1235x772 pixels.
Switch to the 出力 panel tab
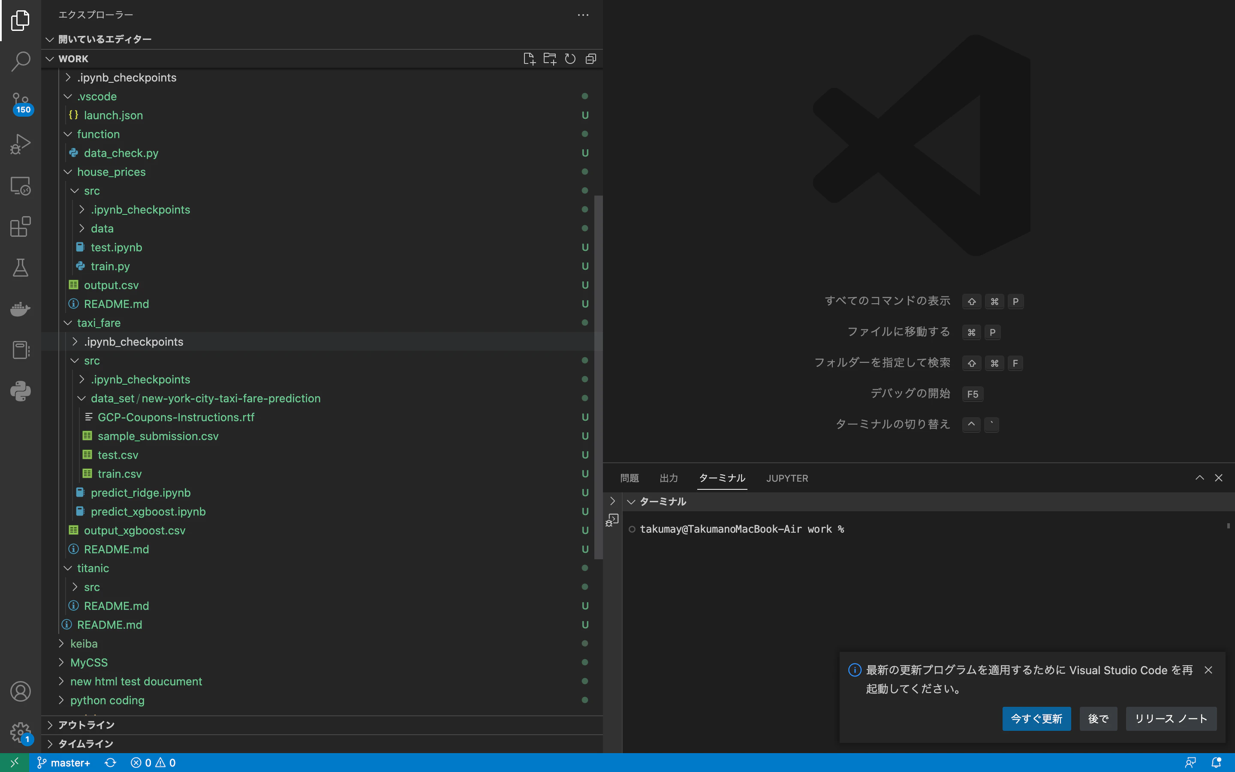tap(669, 478)
